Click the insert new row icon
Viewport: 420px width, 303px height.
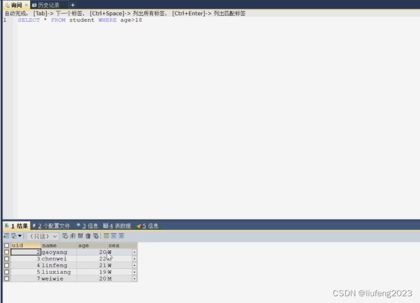point(65,236)
